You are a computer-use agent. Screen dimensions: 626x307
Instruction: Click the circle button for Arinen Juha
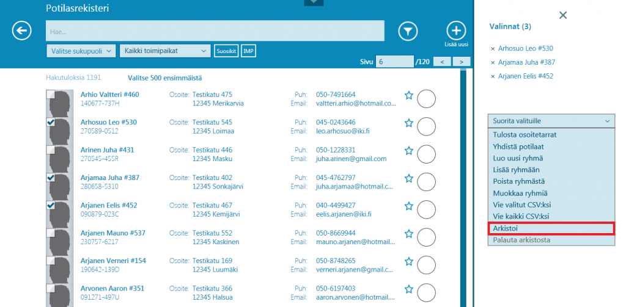pyautogui.click(x=426, y=154)
